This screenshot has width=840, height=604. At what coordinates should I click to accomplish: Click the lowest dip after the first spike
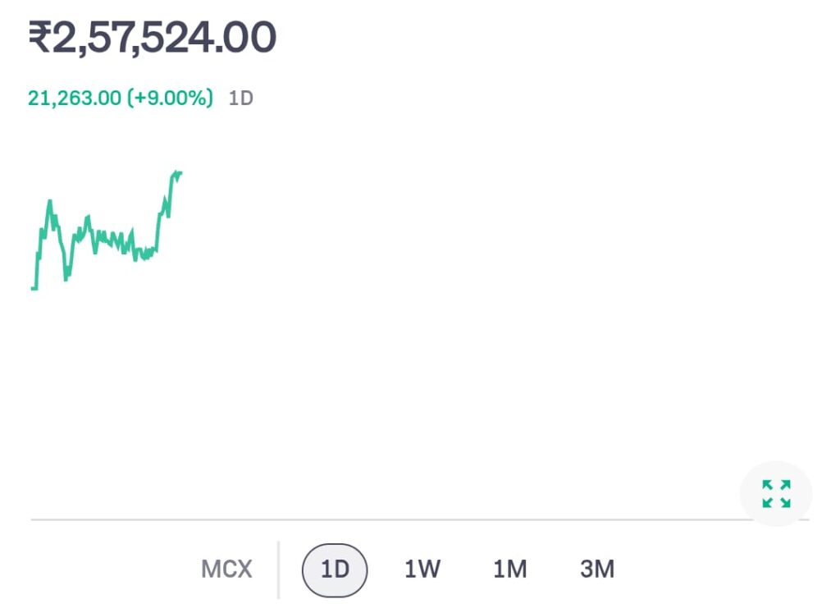(66, 278)
